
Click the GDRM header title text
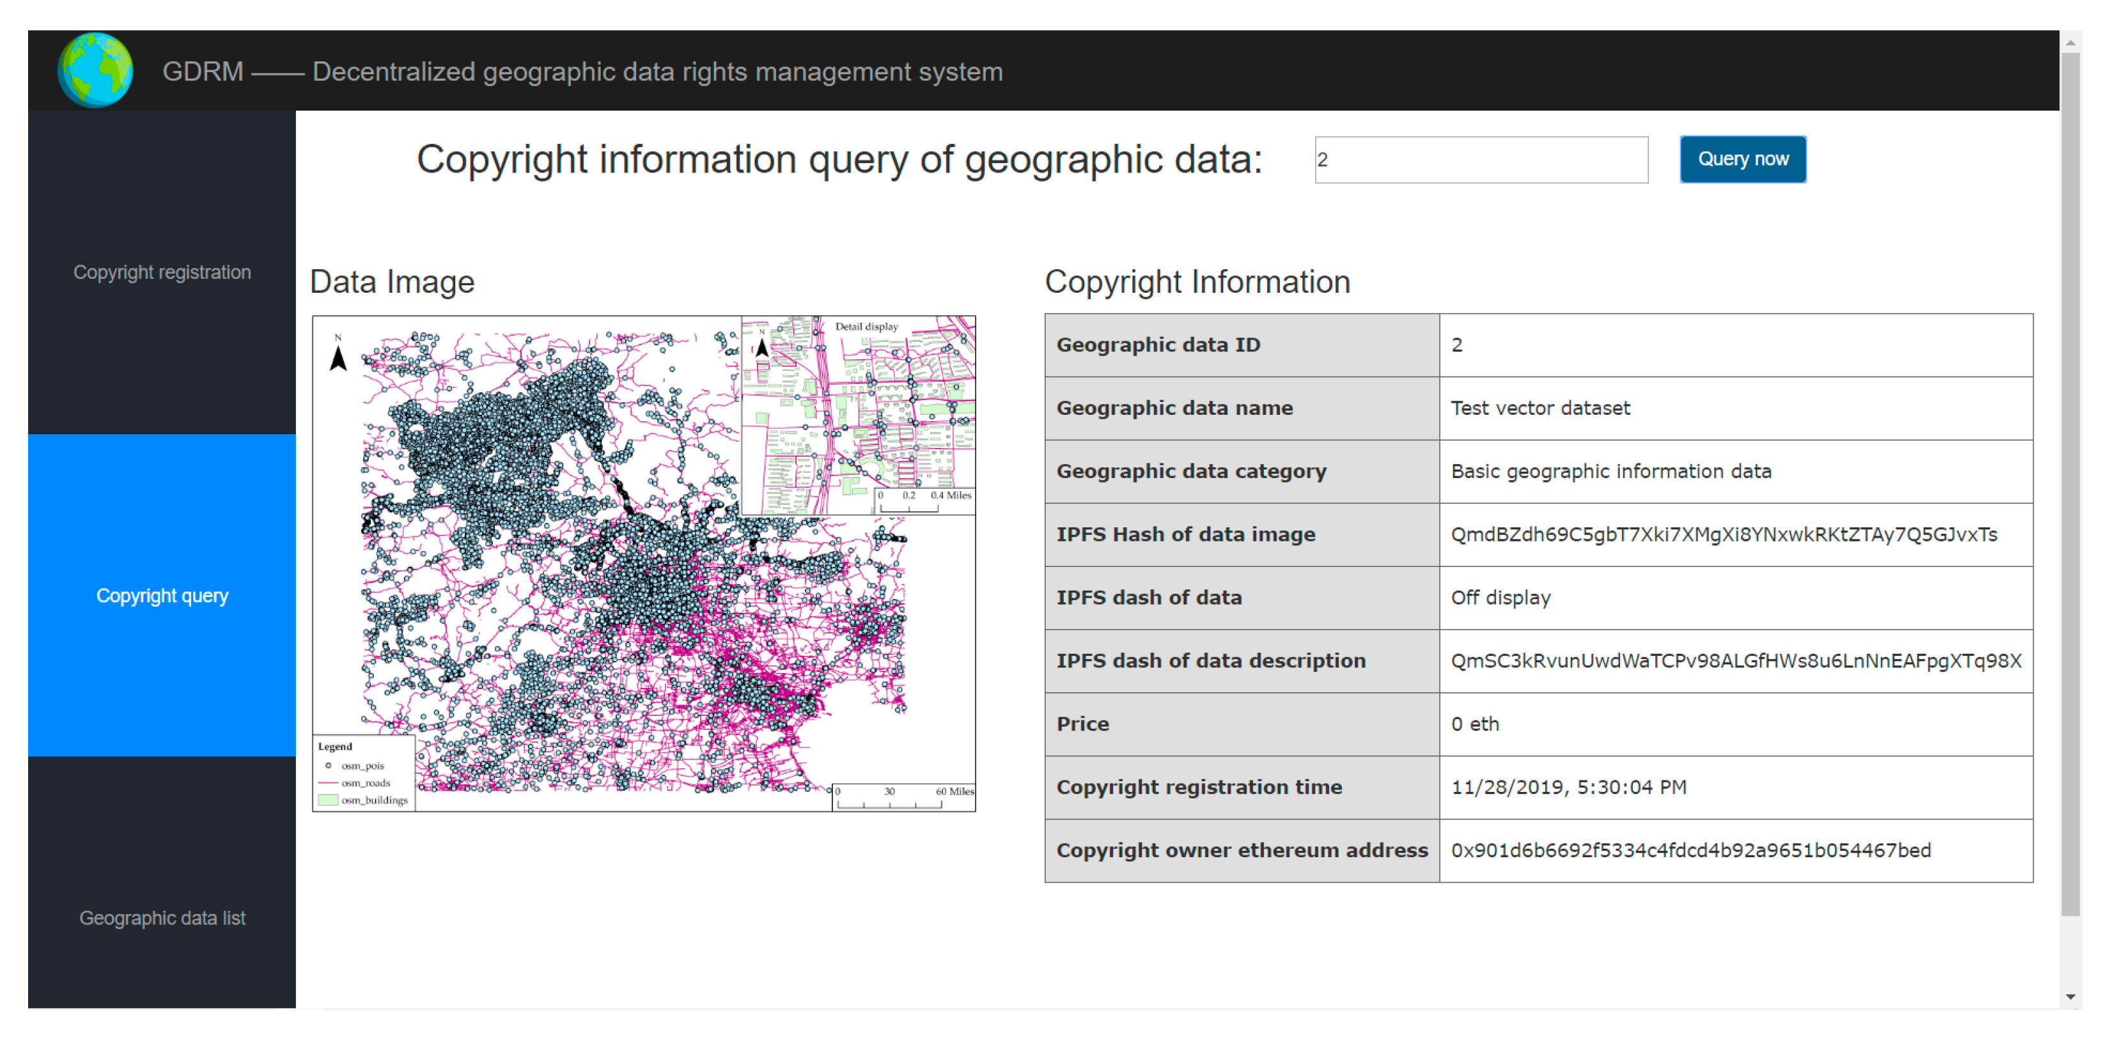[x=582, y=72]
